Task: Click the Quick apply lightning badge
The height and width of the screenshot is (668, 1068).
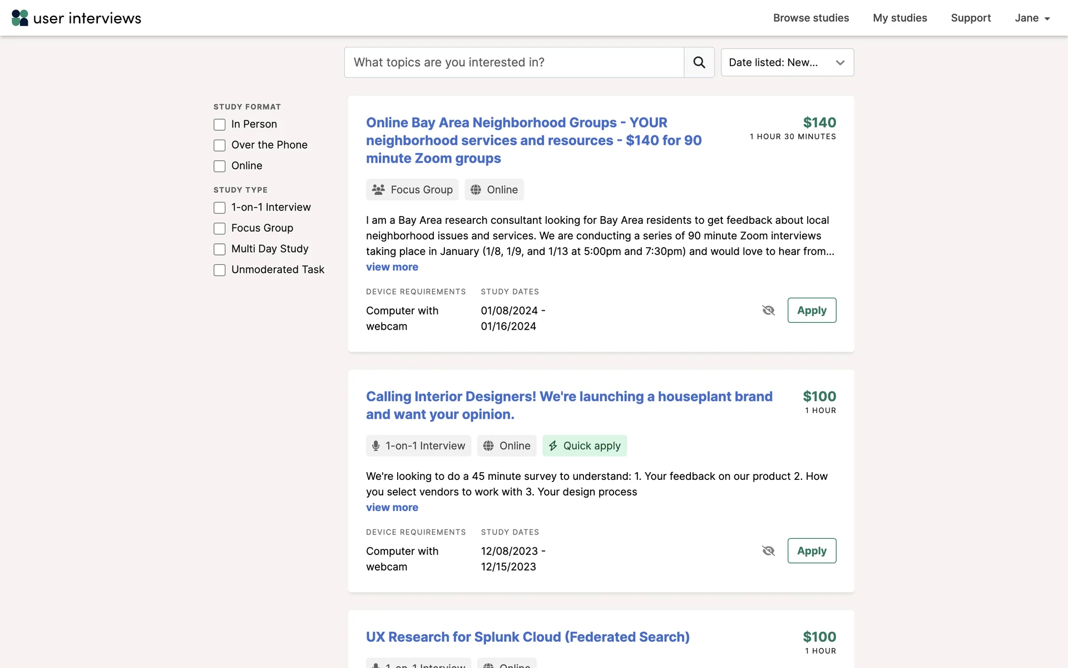Action: [x=584, y=446]
